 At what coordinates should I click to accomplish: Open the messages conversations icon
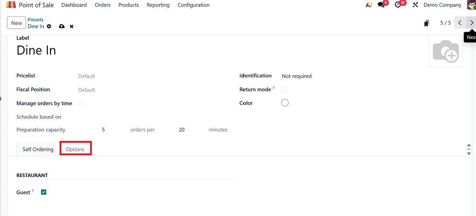pos(381,5)
